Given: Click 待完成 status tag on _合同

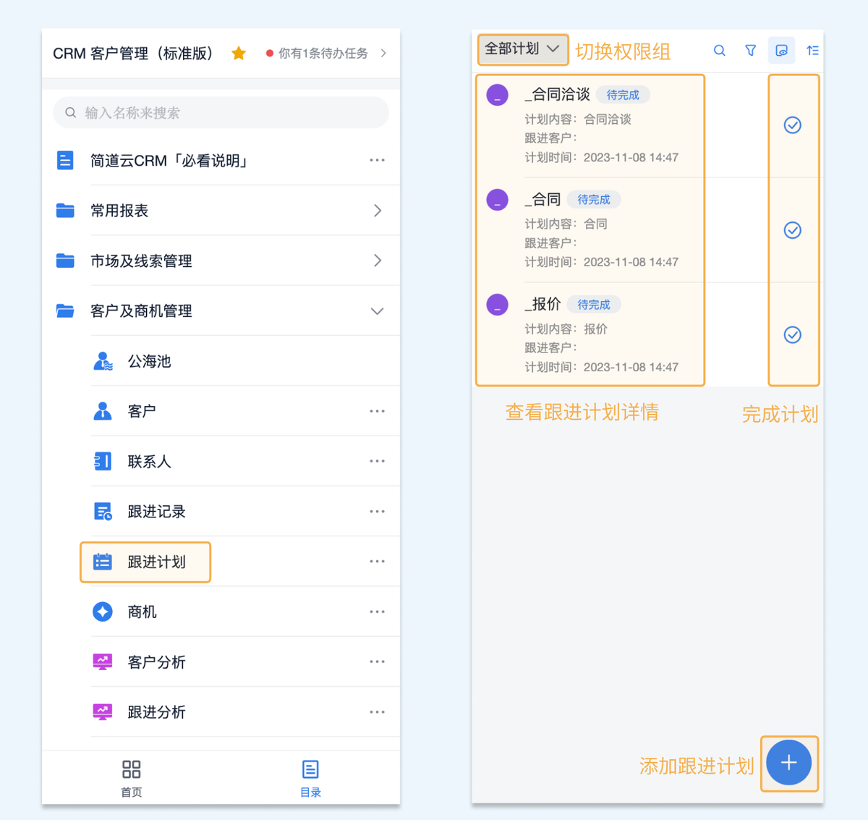Looking at the screenshot, I should click(594, 200).
